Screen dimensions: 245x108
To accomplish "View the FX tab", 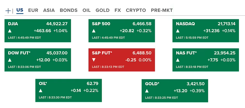I will point(118,10).
